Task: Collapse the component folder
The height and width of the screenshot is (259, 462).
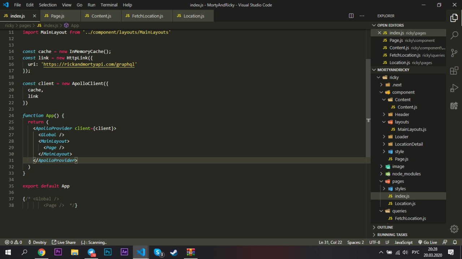Action: (408, 92)
